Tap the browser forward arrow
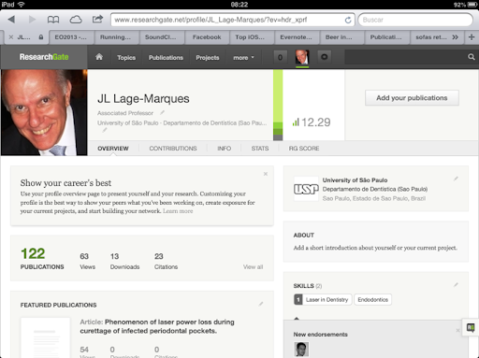 [x=32, y=20]
